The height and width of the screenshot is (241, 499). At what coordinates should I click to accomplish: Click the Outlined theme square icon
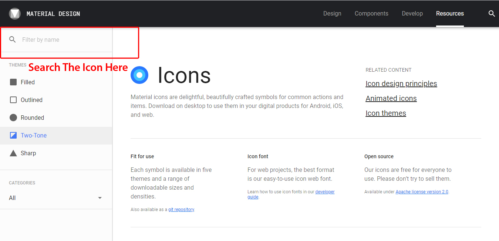13,100
